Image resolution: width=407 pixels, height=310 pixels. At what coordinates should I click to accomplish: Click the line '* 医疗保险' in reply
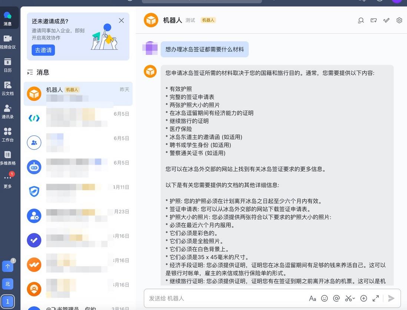179,129
